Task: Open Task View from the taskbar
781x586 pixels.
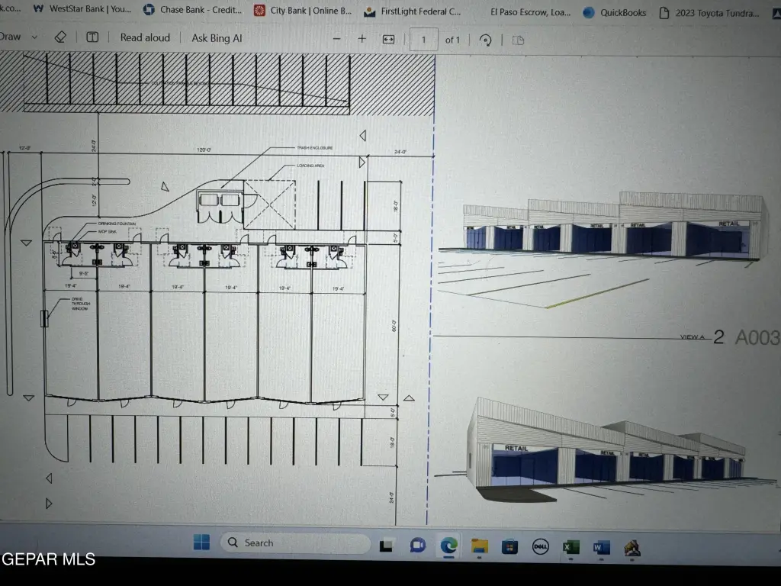Action: [x=386, y=546]
